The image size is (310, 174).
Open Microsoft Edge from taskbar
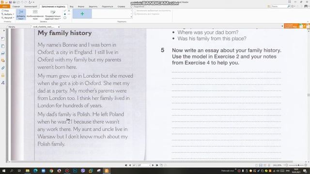(x=35, y=171)
